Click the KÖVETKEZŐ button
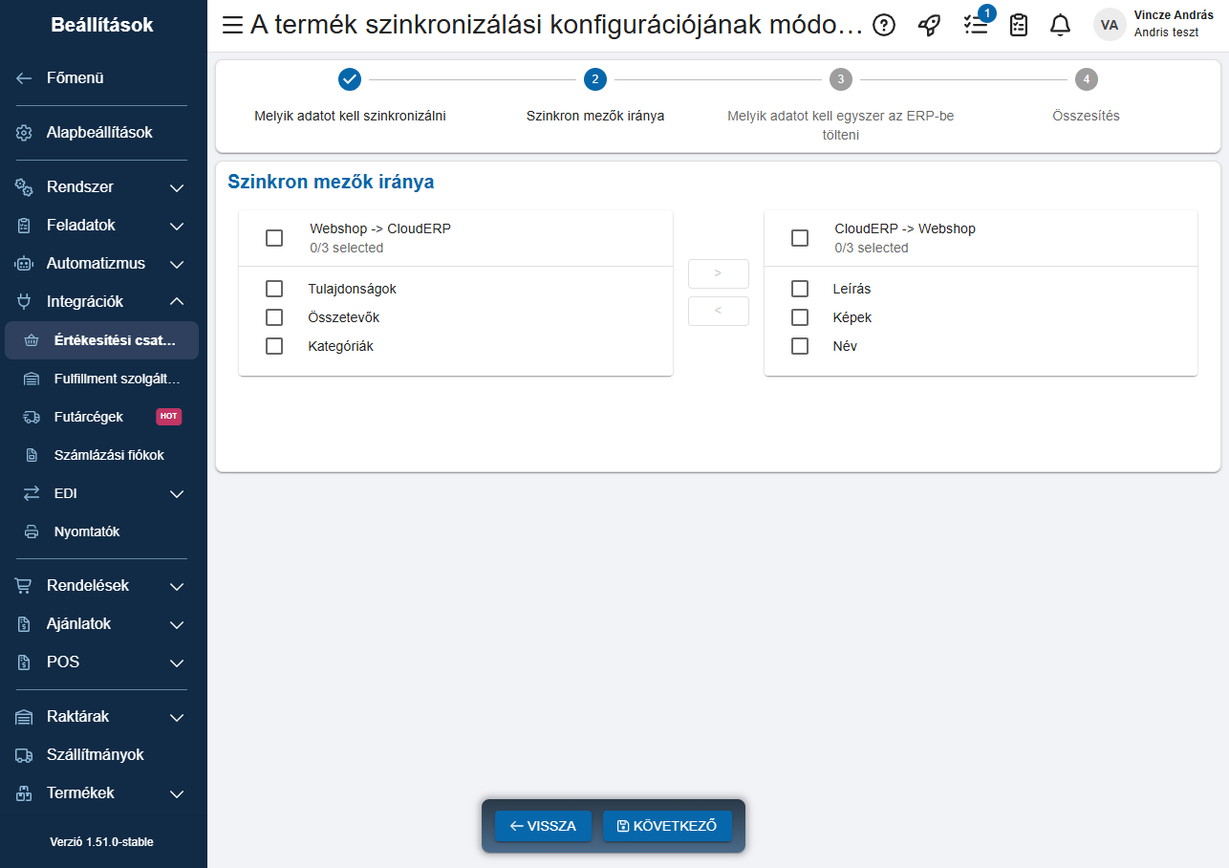1229x868 pixels. pos(667,826)
